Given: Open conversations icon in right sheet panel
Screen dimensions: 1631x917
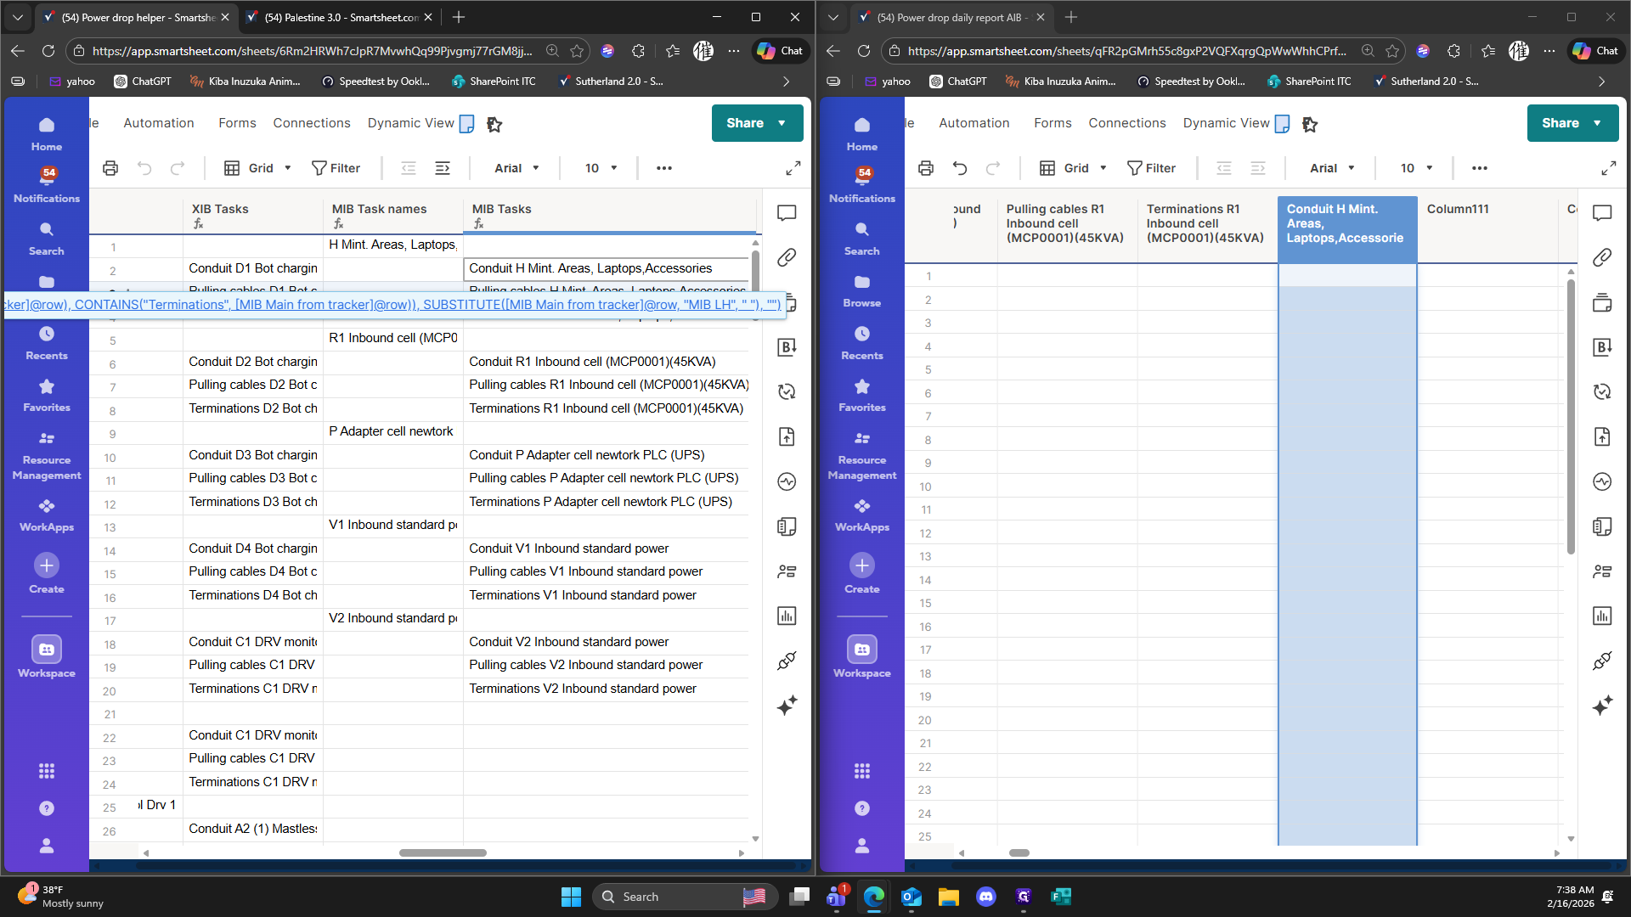Looking at the screenshot, I should pyautogui.click(x=1602, y=212).
